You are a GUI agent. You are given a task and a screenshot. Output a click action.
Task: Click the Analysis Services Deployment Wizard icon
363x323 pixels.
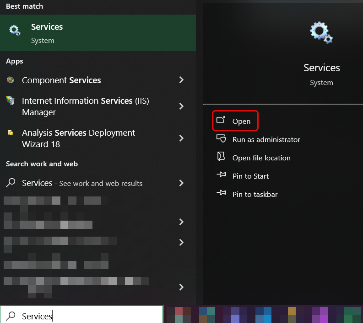click(11, 132)
